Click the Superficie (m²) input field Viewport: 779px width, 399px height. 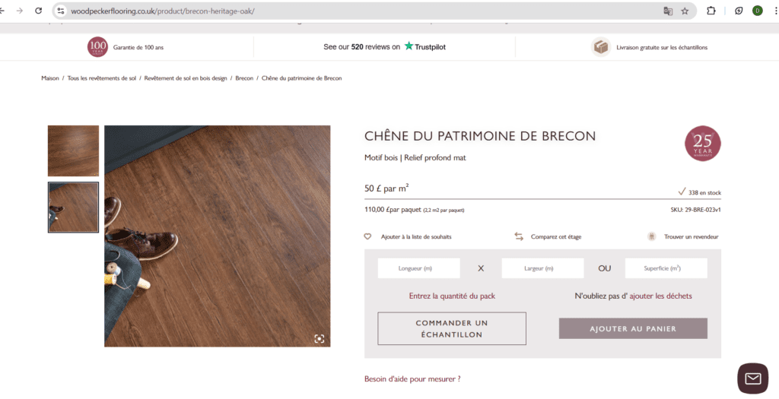click(666, 268)
